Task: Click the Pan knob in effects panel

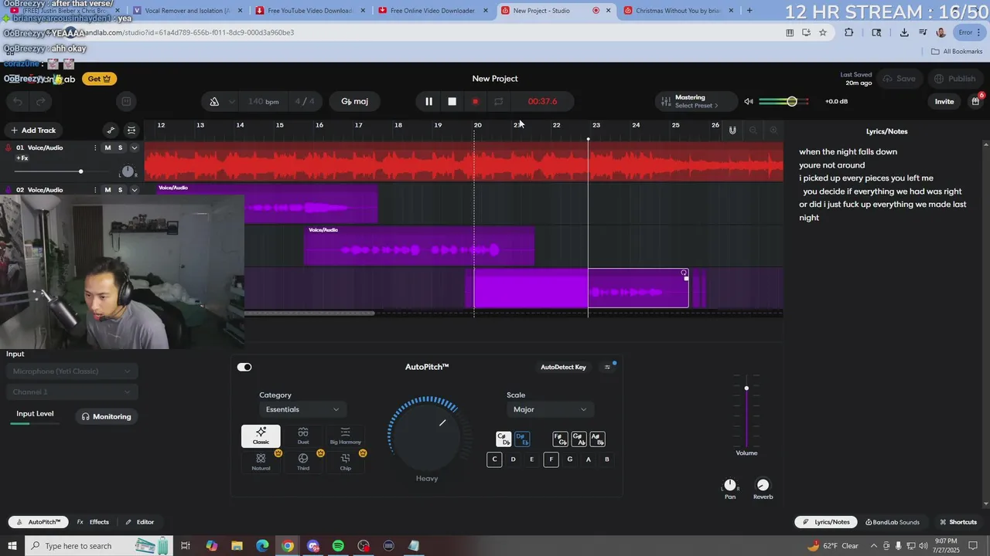Action: point(730,485)
